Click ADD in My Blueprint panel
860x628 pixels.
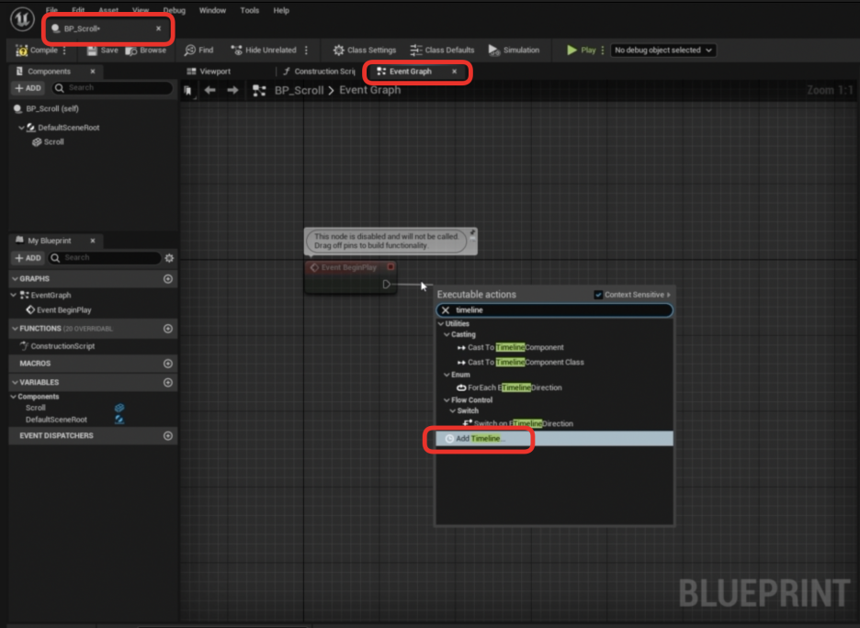tap(28, 258)
